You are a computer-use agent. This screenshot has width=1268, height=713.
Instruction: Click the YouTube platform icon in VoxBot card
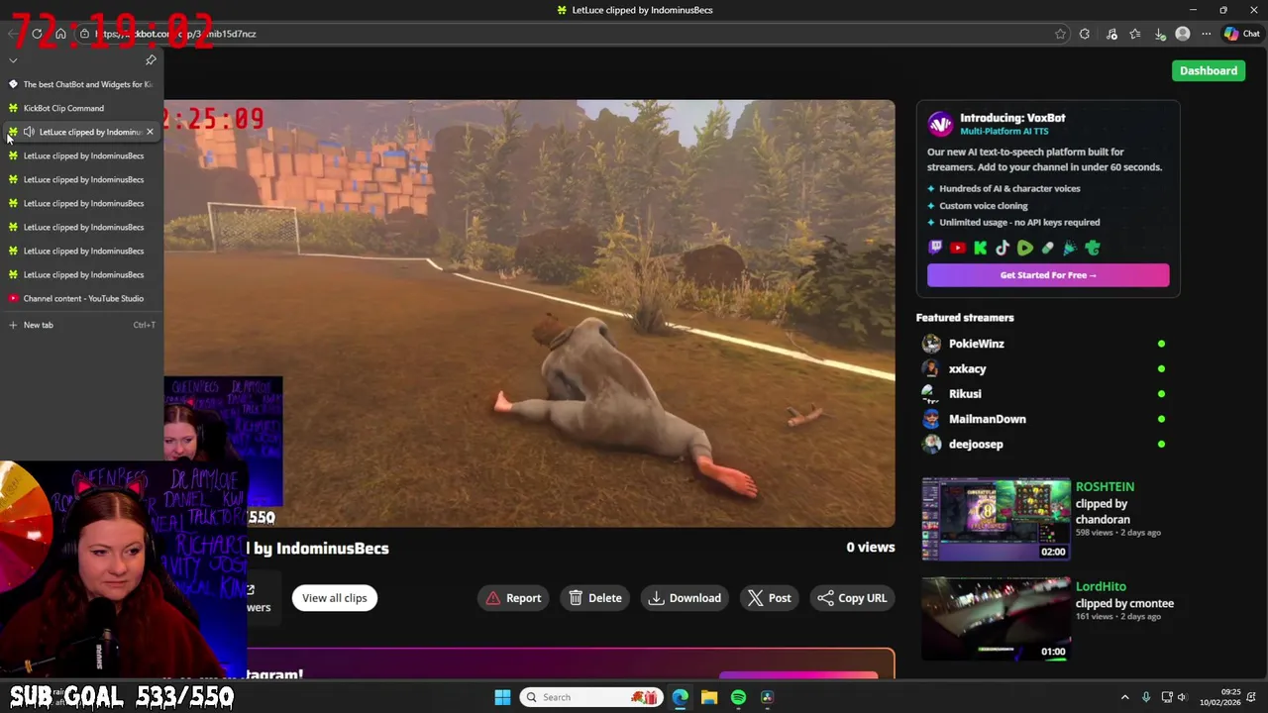click(x=957, y=249)
